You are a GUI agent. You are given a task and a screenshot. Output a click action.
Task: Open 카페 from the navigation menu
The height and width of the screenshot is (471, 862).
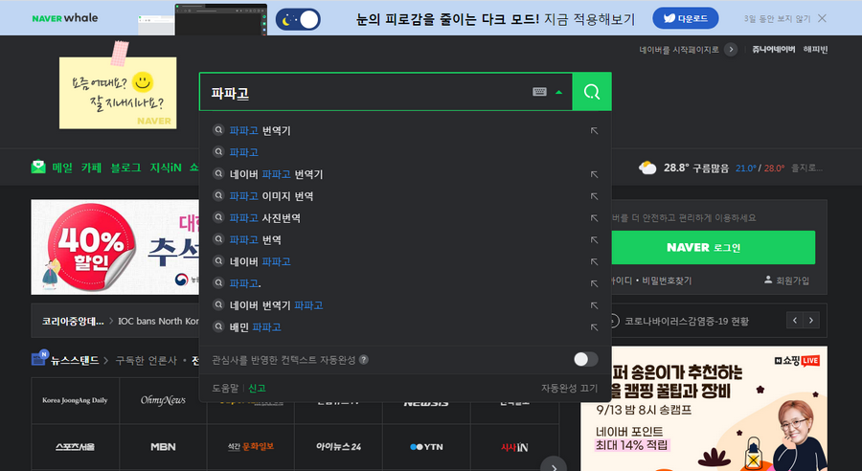coord(91,168)
